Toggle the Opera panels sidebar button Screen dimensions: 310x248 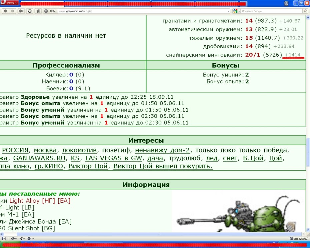click(3, 239)
